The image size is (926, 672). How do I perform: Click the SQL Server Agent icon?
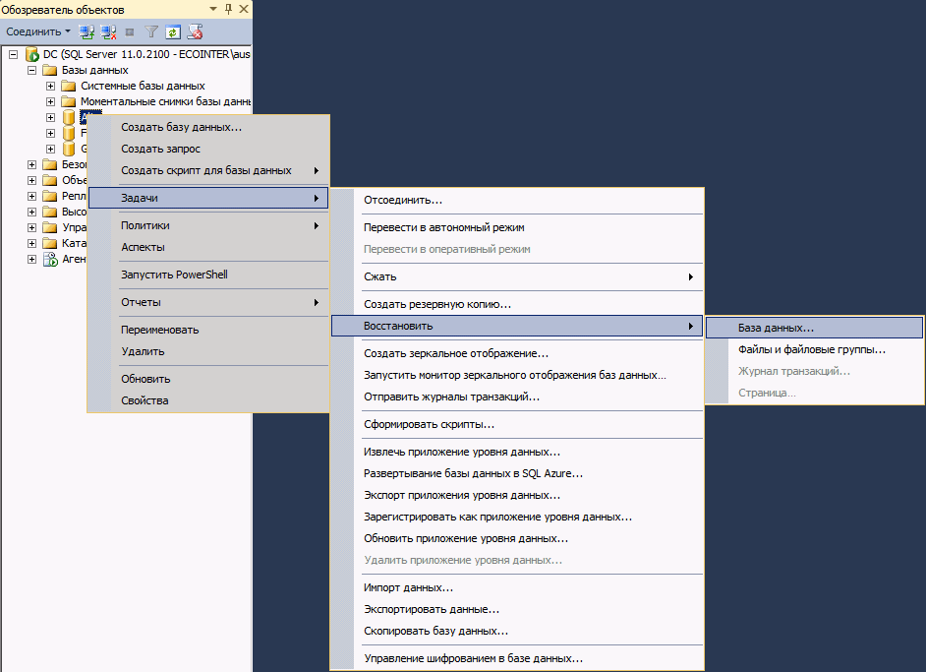[50, 260]
